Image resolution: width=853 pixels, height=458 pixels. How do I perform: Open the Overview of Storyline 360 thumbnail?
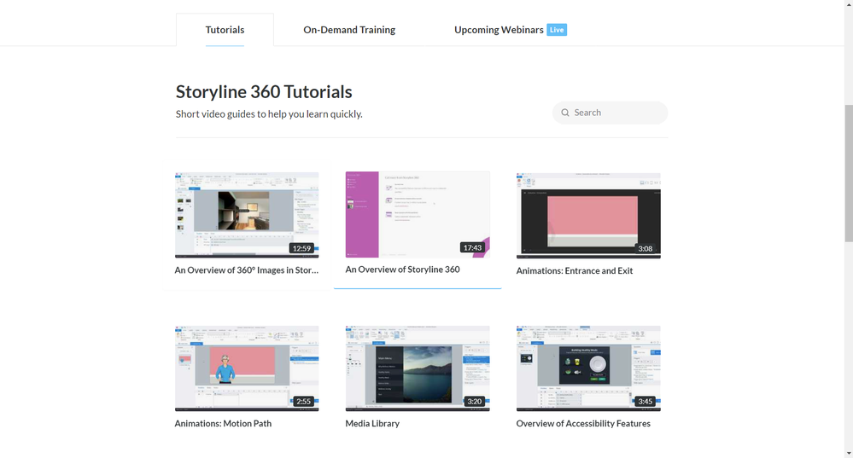(418, 215)
